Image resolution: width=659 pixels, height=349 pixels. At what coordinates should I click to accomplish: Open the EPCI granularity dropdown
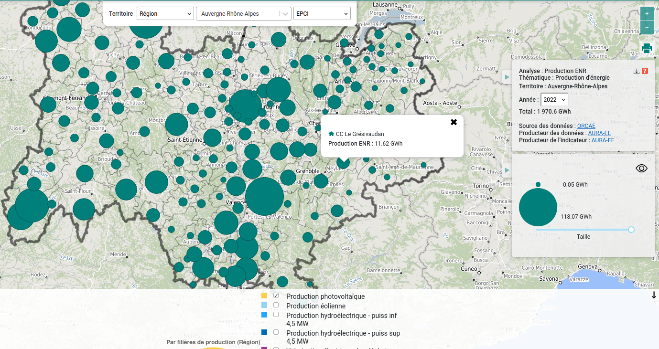click(x=322, y=14)
